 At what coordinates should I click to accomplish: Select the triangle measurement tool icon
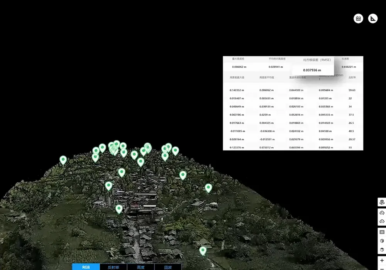tap(372, 19)
